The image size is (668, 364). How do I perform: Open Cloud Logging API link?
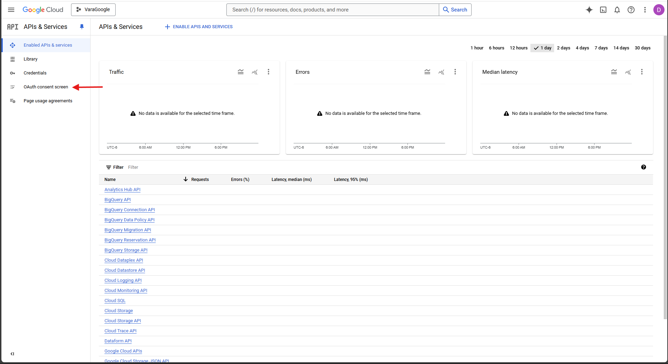[123, 280]
